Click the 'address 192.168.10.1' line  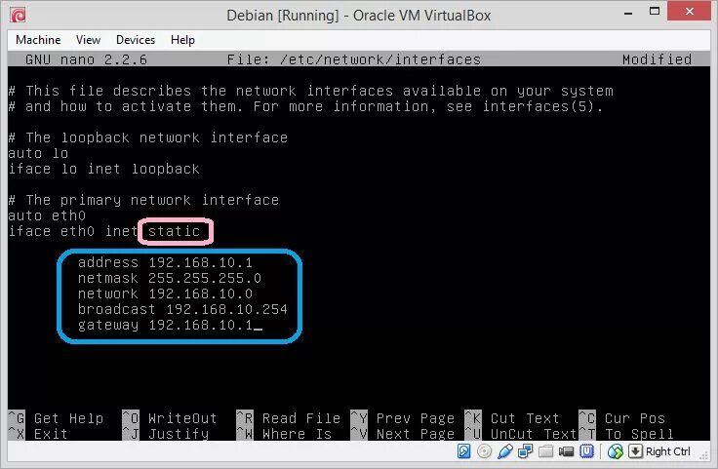click(x=165, y=262)
